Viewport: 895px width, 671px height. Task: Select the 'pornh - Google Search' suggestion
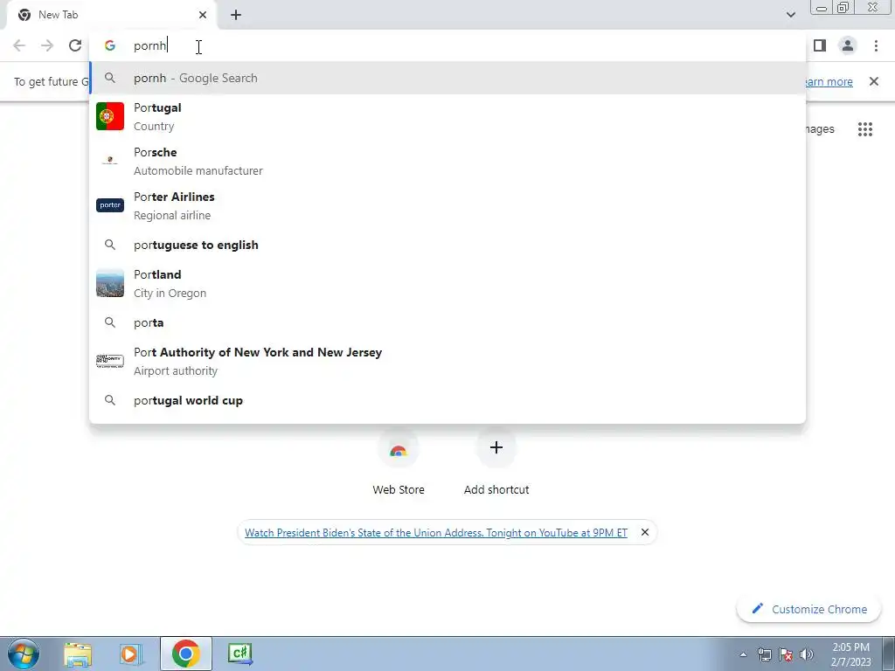click(x=447, y=78)
